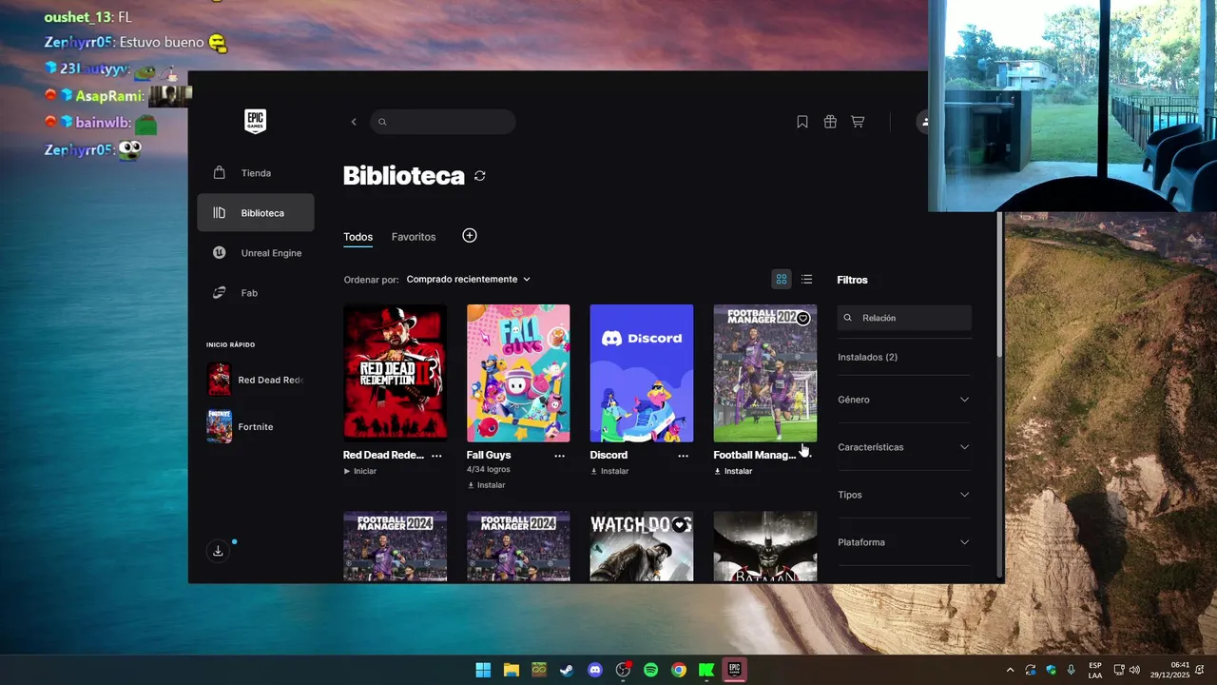Open Google Chrome from the taskbar
Screen dimensions: 1217x685
pyautogui.click(x=679, y=670)
